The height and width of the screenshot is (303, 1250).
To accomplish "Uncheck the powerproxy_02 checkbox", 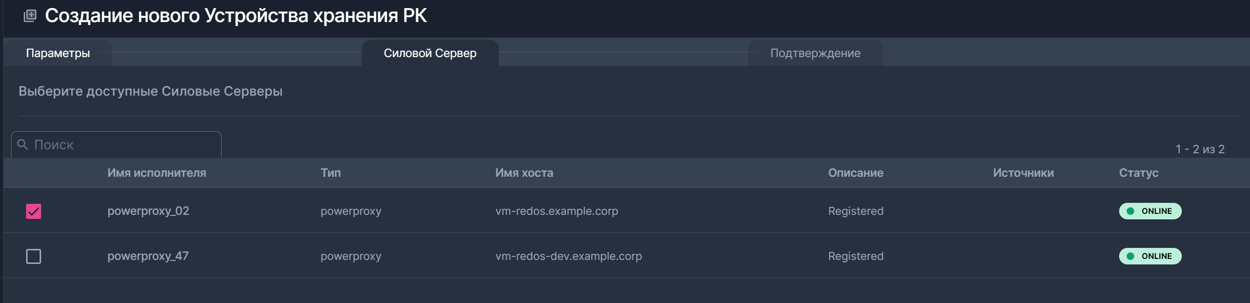I will pyautogui.click(x=34, y=211).
